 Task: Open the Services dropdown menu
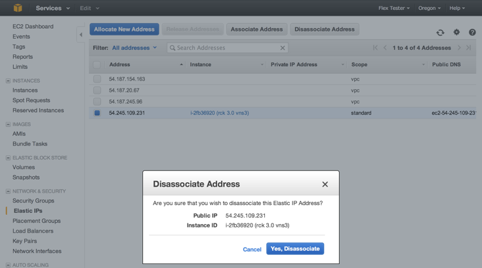coord(52,8)
